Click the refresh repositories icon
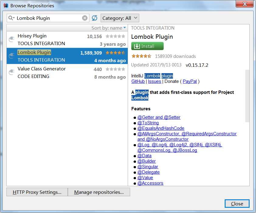 tap(95, 18)
